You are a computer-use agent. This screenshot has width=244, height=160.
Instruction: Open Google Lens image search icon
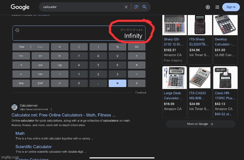pyautogui.click(x=136, y=7)
